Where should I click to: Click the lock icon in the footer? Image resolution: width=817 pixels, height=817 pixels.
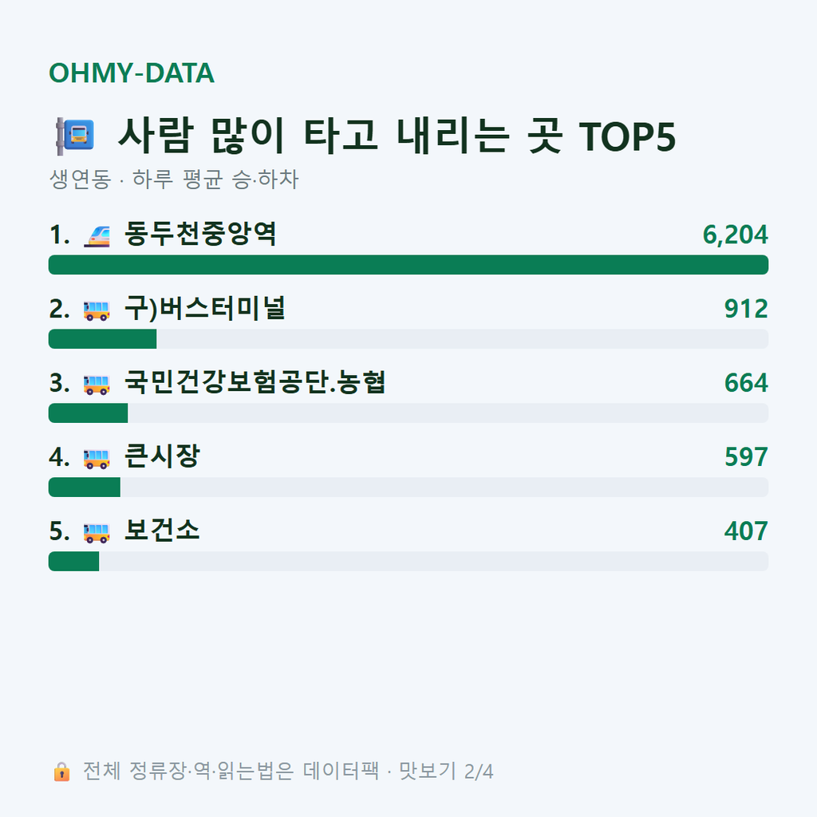(61, 772)
